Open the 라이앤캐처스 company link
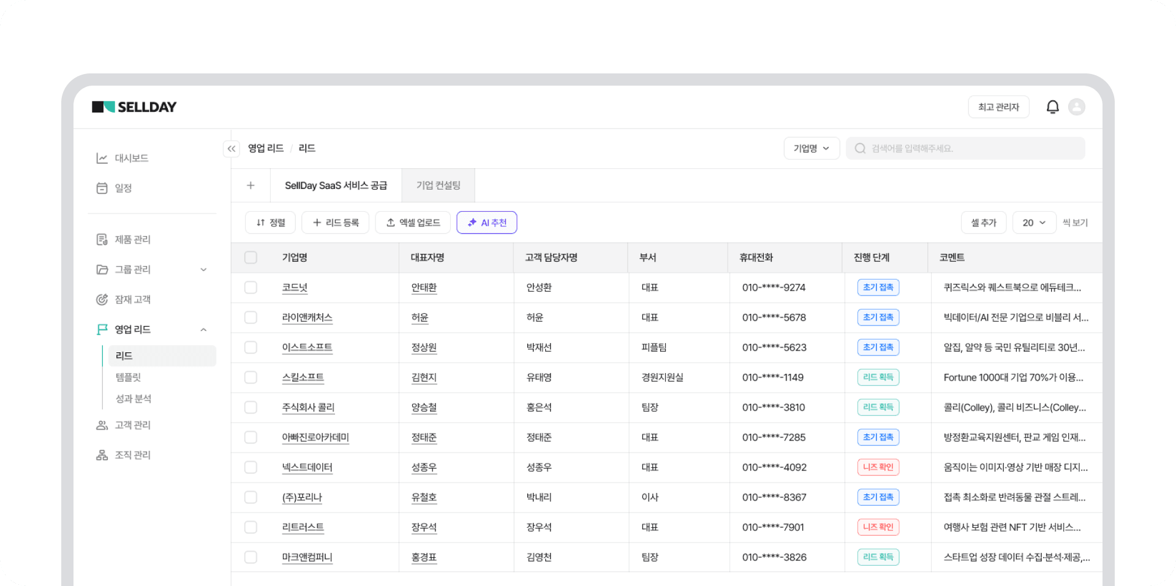 [x=307, y=317]
